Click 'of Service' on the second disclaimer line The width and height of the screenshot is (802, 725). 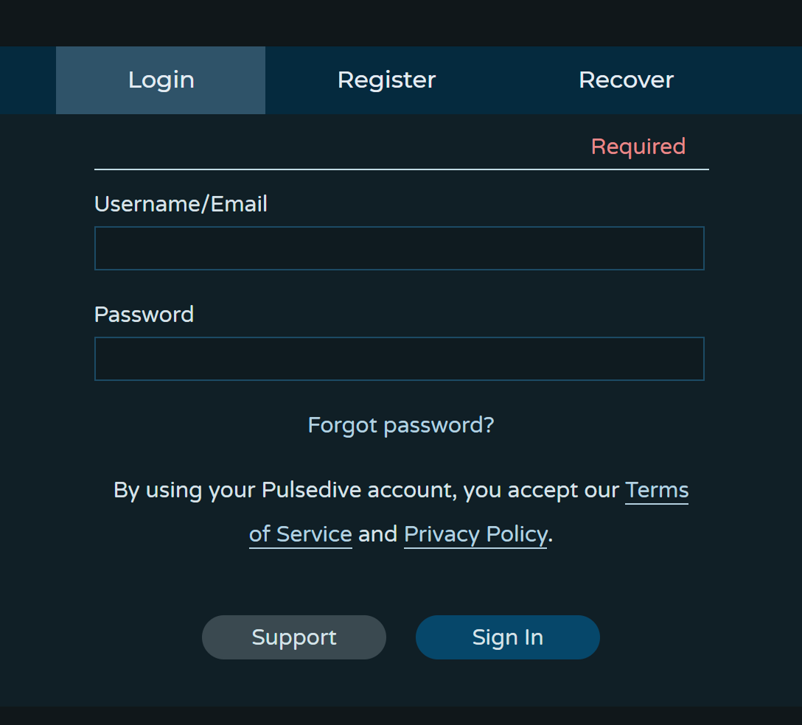coord(300,534)
